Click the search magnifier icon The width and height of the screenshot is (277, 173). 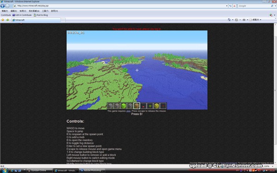pyautogui.click(x=272, y=6)
